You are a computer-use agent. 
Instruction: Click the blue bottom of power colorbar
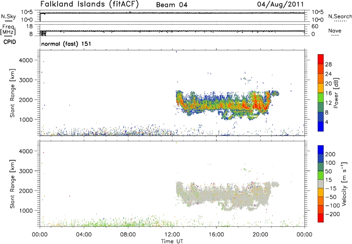[321, 126]
